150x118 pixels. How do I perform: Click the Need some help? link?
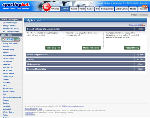135,25
